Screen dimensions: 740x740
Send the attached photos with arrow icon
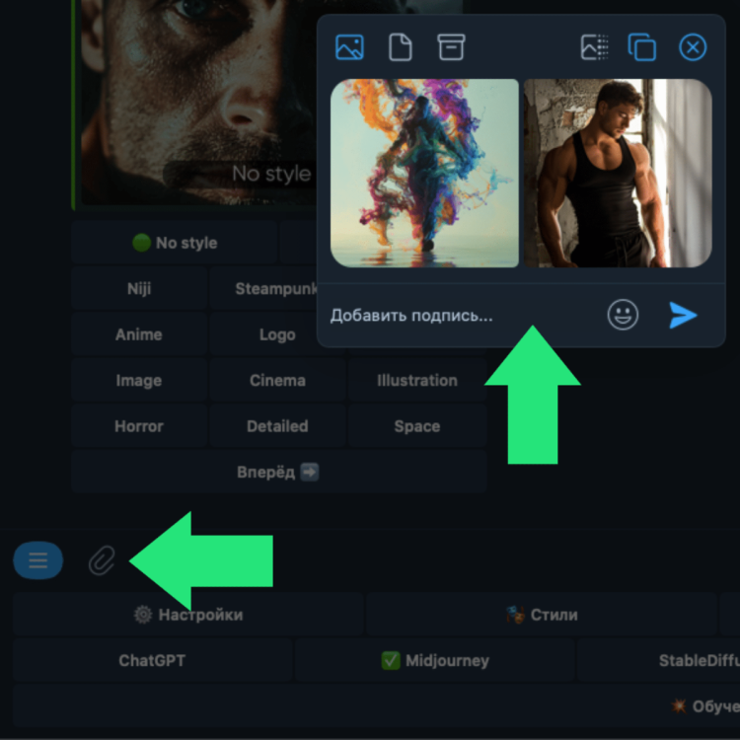click(x=683, y=315)
